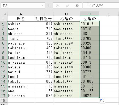The width and height of the screenshot is (119, 105).
Task: Click cell A6 containing watanabe
Action: 21,43
